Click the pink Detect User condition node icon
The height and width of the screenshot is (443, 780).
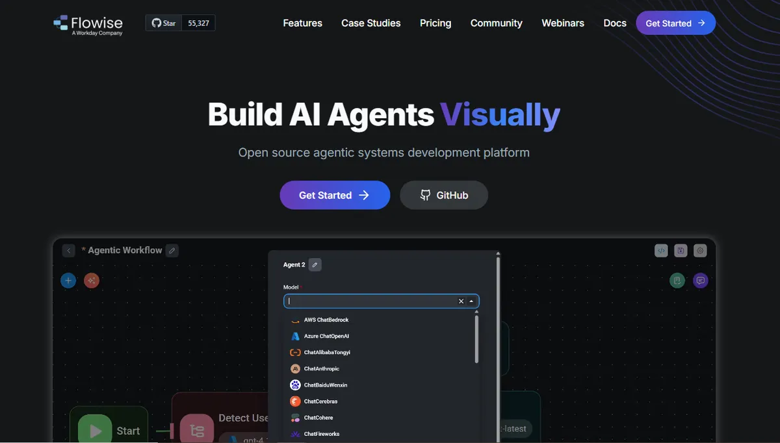click(x=197, y=430)
